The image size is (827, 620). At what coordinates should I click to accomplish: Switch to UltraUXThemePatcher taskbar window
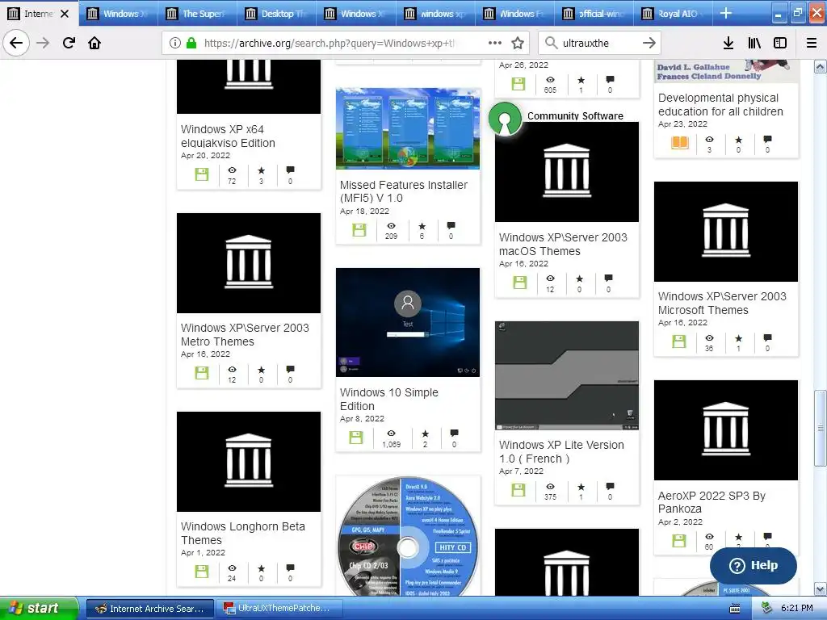(279, 609)
